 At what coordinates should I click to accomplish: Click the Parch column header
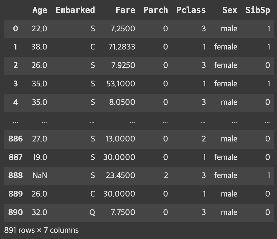pyautogui.click(x=156, y=10)
